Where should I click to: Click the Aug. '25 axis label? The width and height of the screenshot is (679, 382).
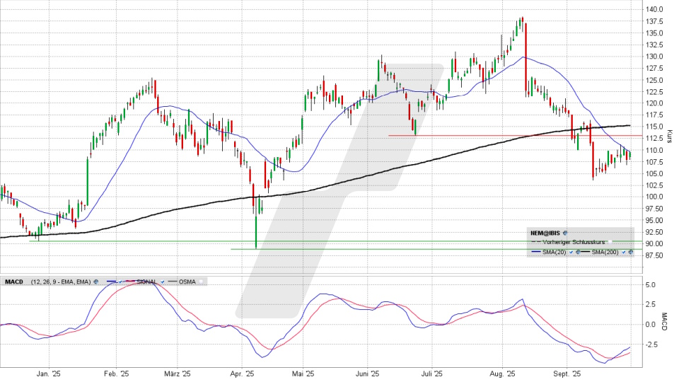pyautogui.click(x=501, y=374)
